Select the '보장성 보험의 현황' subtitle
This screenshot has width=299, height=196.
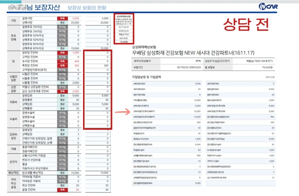tap(87, 8)
